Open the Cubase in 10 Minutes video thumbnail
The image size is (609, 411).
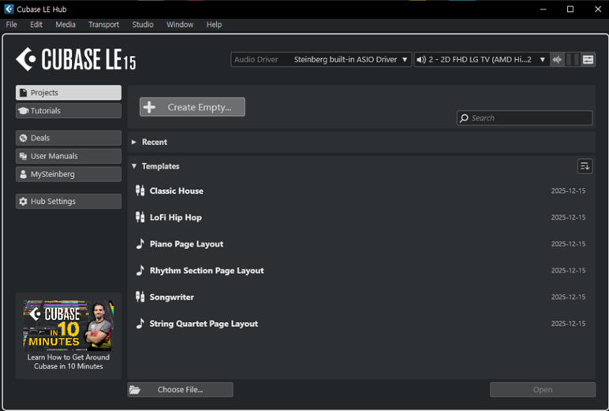(x=68, y=324)
